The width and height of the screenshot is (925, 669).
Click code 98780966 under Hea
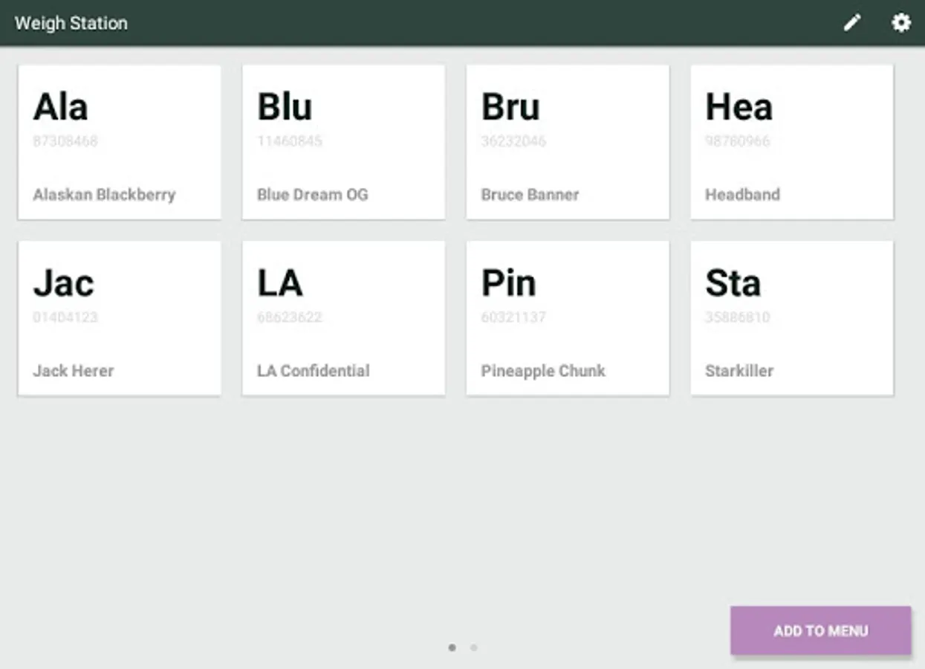click(x=738, y=141)
